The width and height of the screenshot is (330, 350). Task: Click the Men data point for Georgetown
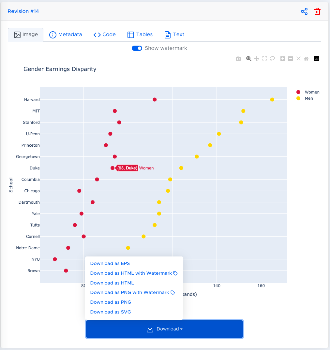pyautogui.click(x=197, y=157)
